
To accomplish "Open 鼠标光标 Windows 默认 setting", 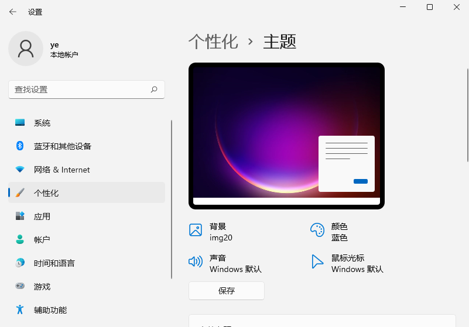I will 347,263.
